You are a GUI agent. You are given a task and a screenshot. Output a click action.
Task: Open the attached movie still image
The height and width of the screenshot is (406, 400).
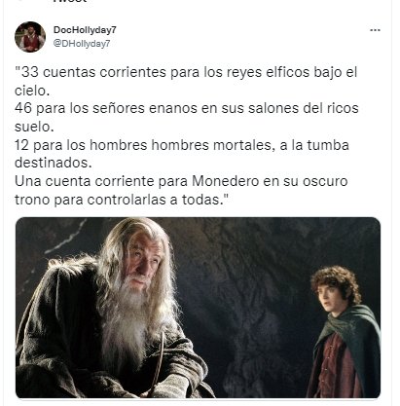tap(198, 308)
